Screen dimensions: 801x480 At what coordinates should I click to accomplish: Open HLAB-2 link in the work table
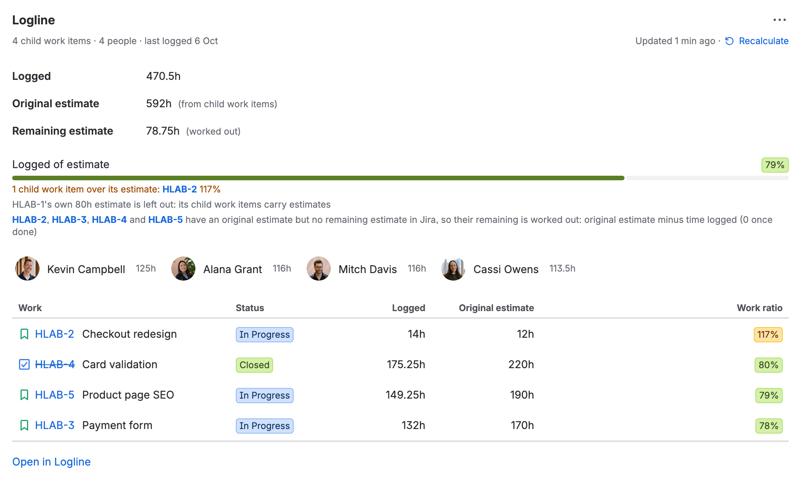pos(54,334)
